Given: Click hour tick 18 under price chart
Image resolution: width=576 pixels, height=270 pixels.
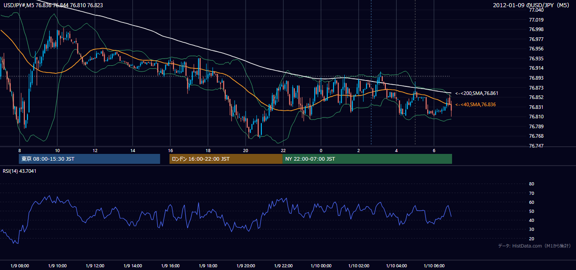Looking at the screenshot, I should 208,150.
